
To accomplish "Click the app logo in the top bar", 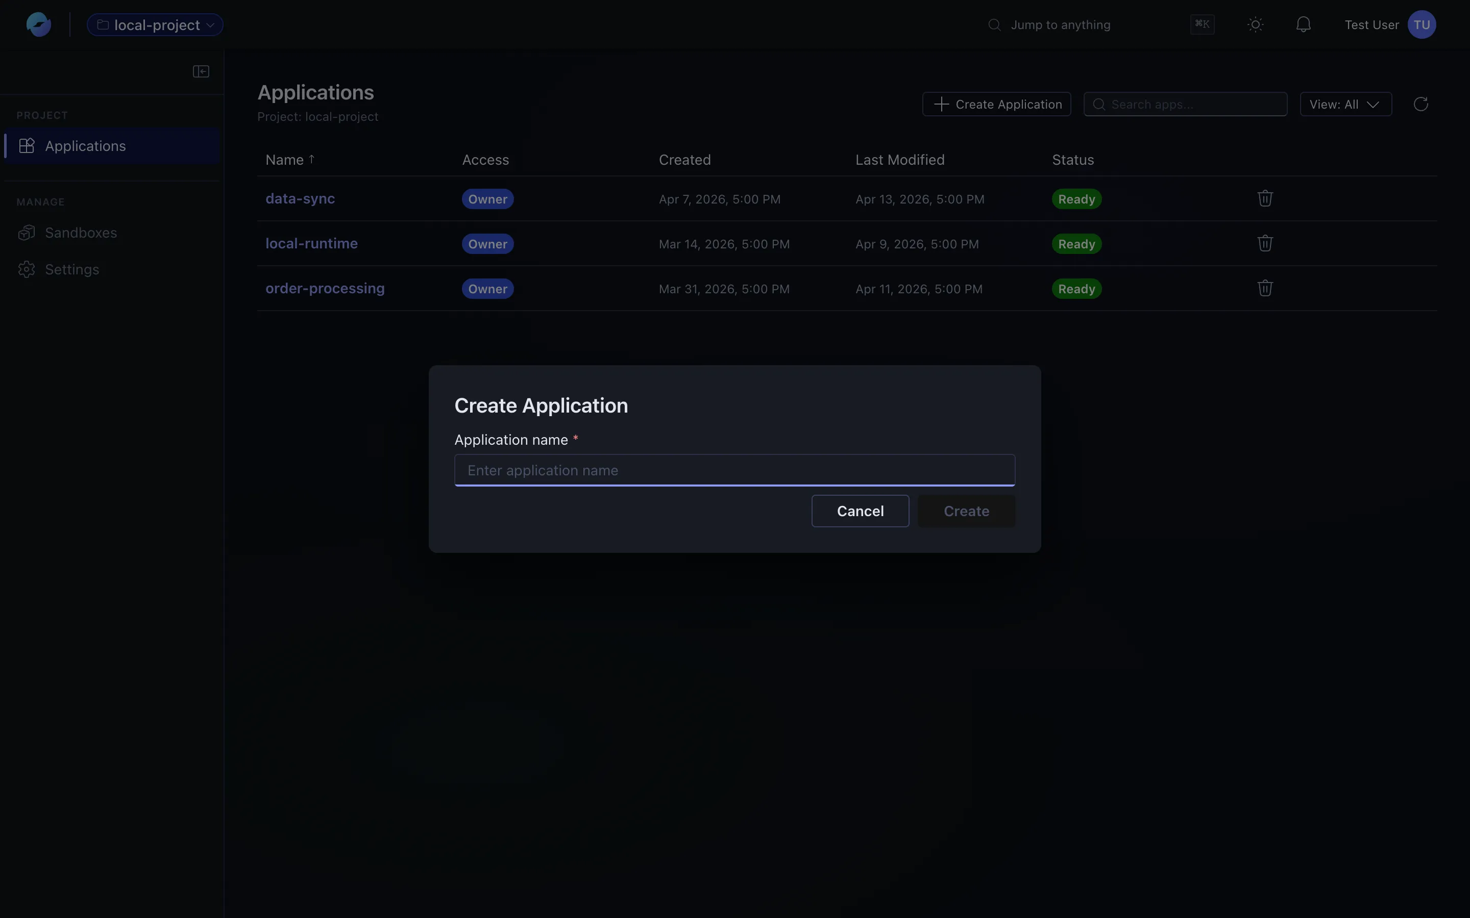I will tap(39, 25).
